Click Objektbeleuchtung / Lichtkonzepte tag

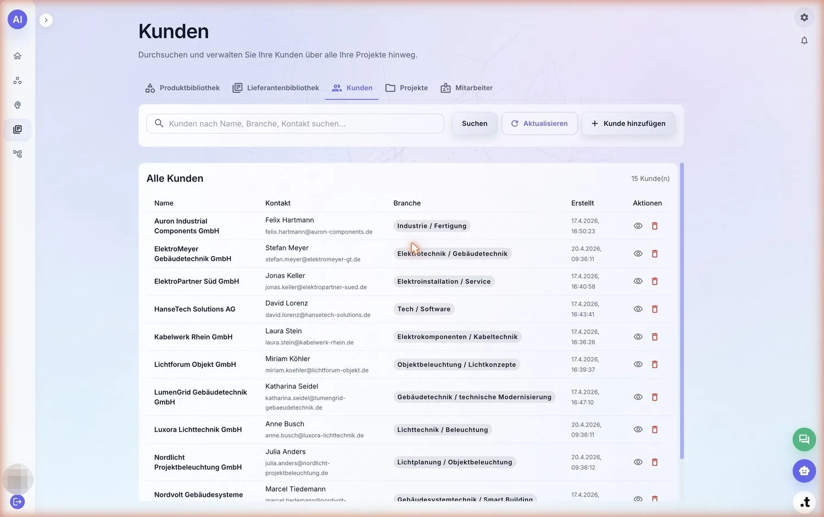point(456,365)
